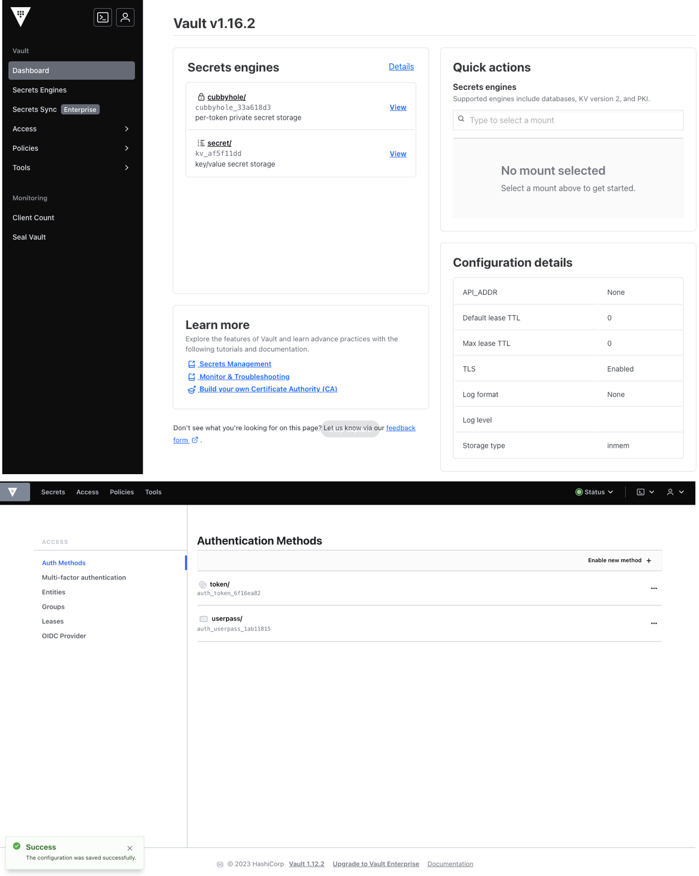699x876 pixels.
Task: Expand the Access section in sidebar
Action: click(x=127, y=129)
